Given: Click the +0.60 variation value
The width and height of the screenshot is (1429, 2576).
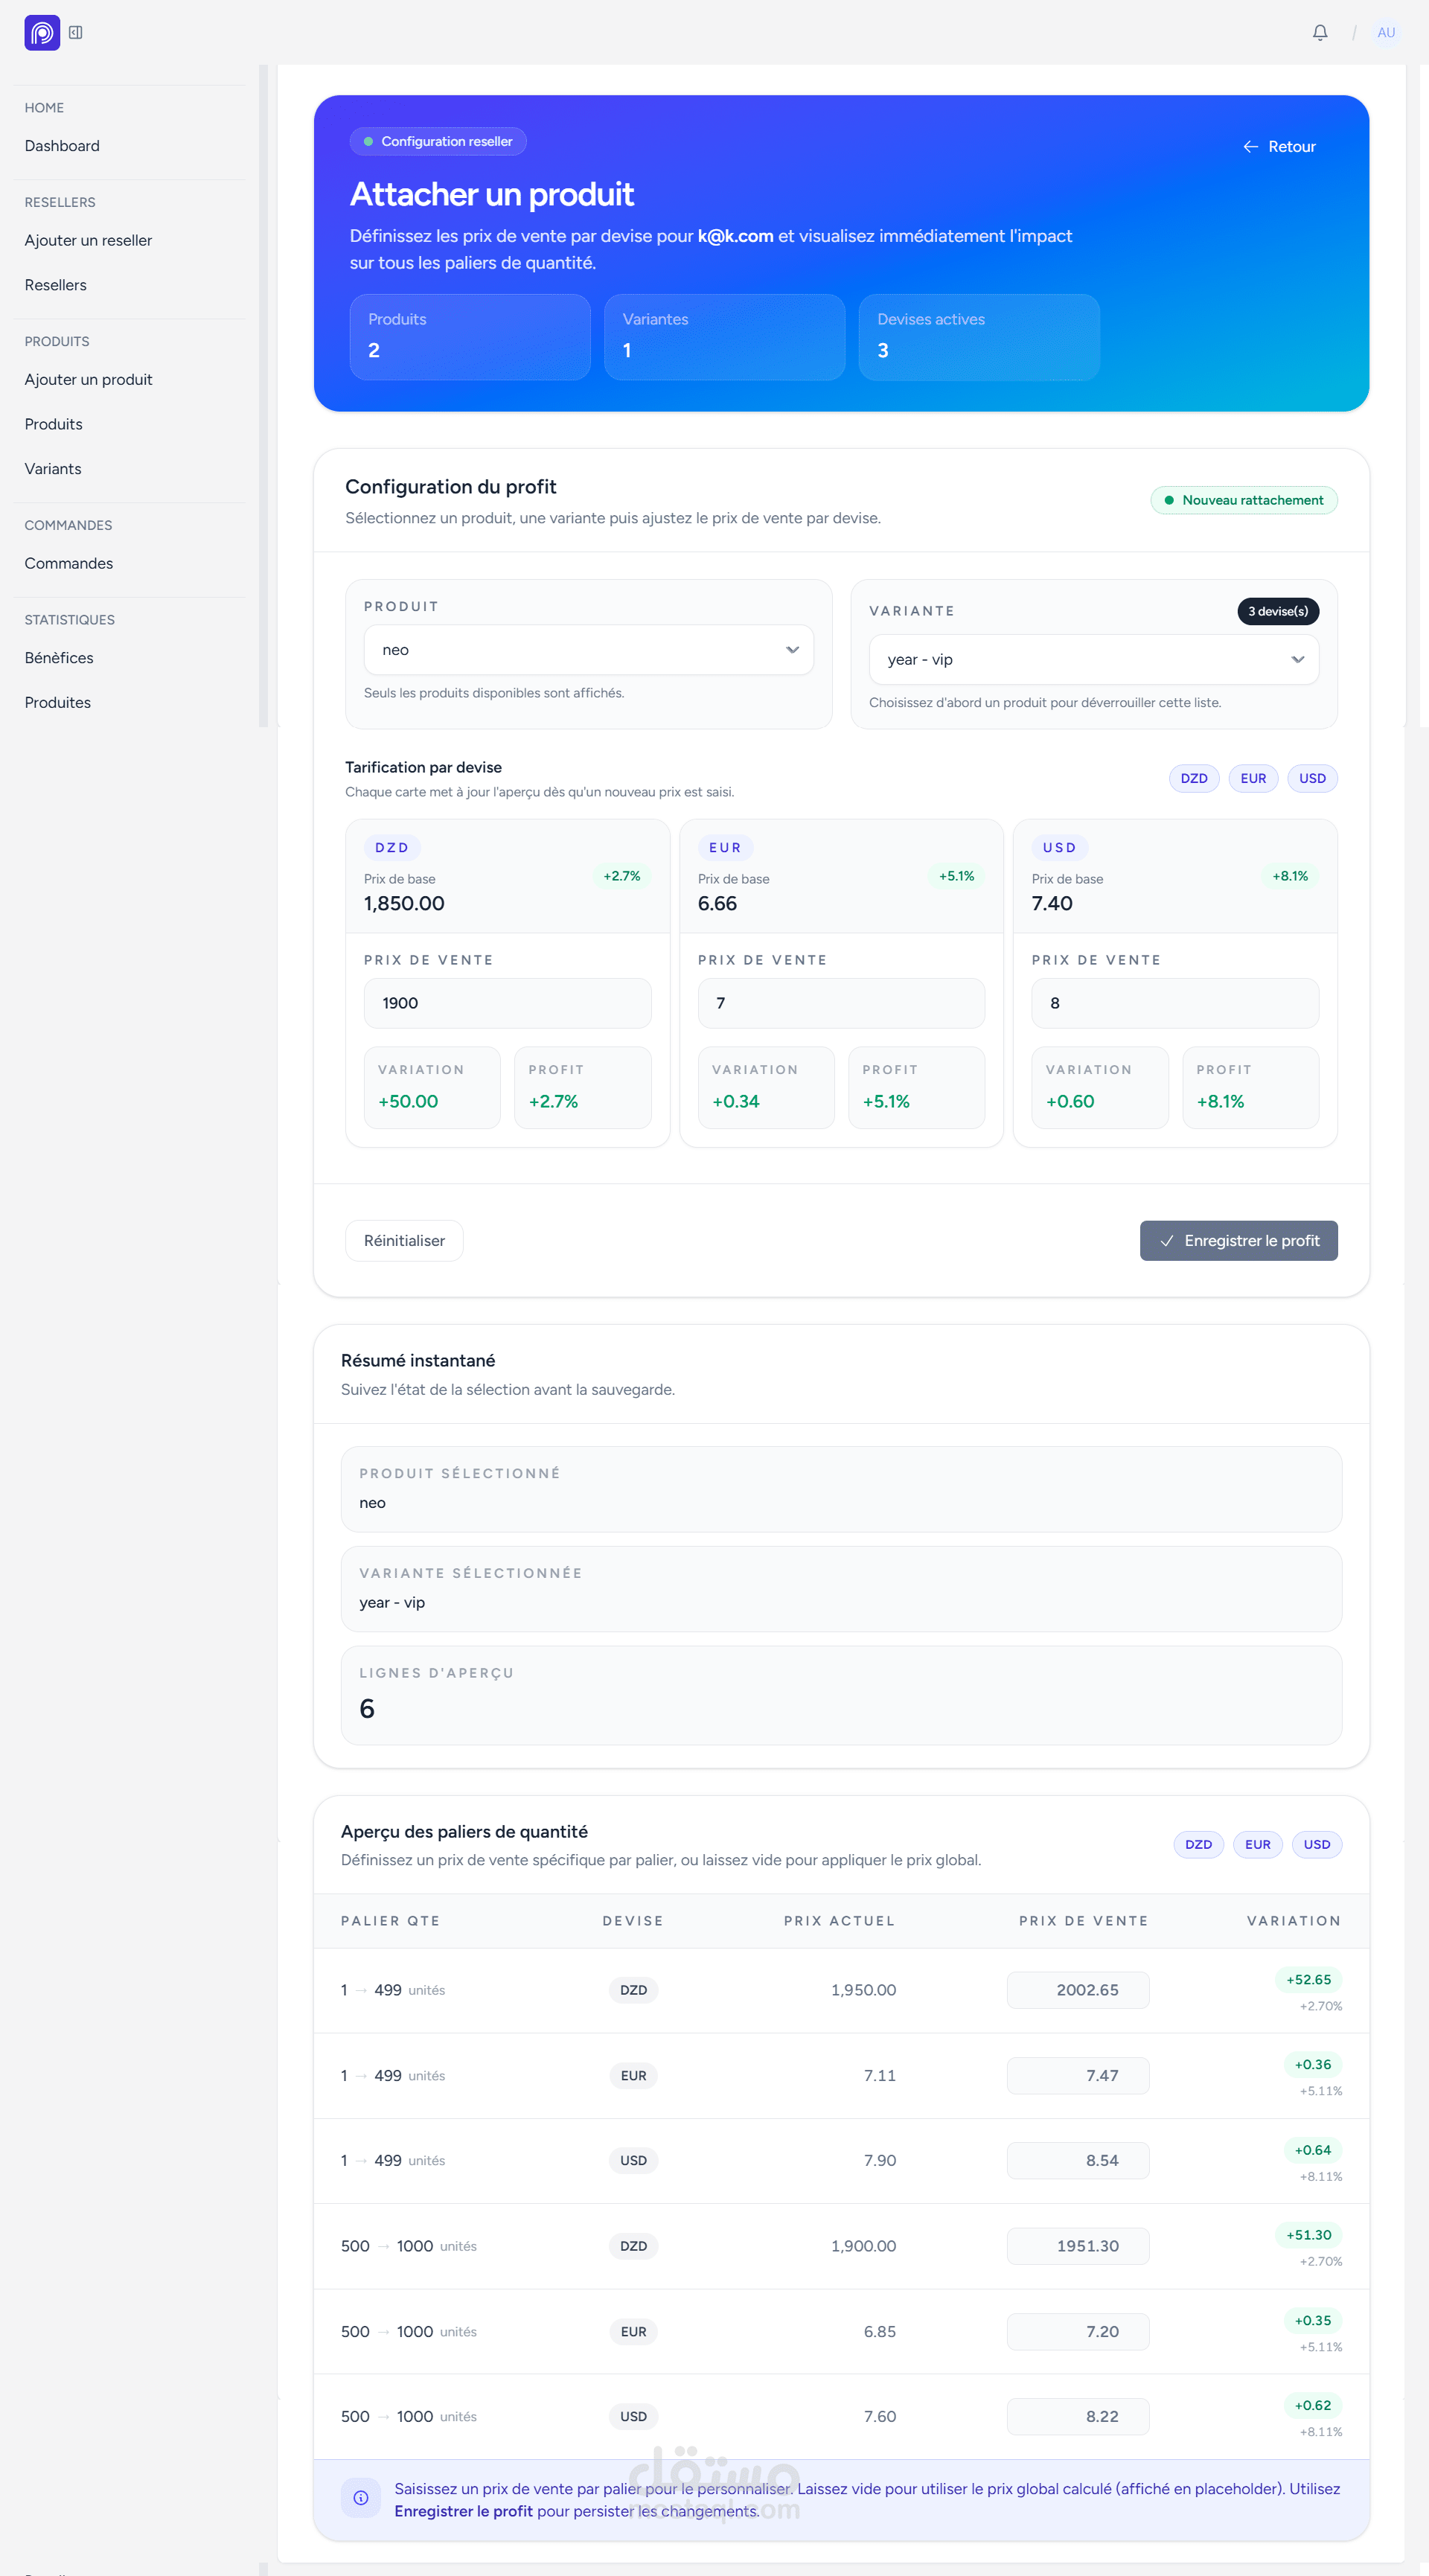Looking at the screenshot, I should coord(1070,1102).
